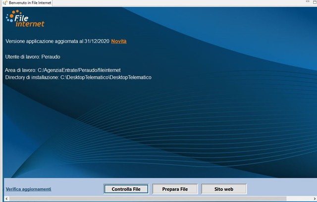The width and height of the screenshot is (317, 202).
Task: Click the text 'Utente di lavoro: Peraudo'
Action: pyautogui.click(x=33, y=57)
